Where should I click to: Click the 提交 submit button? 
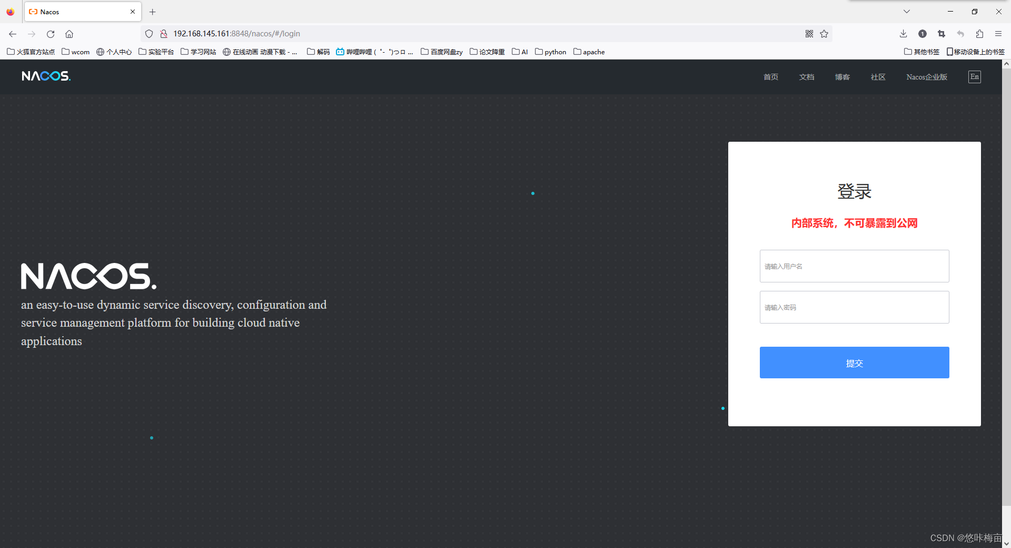coord(854,363)
